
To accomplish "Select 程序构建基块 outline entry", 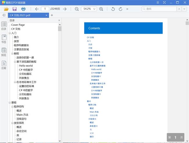I will [x=21, y=45].
